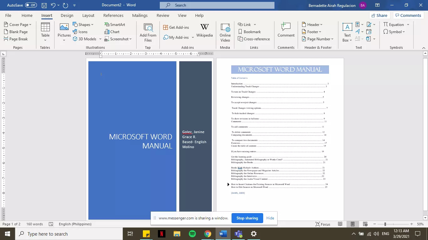The image size is (428, 240).
Task: Open the Mailings tab
Action: [x=140, y=15]
